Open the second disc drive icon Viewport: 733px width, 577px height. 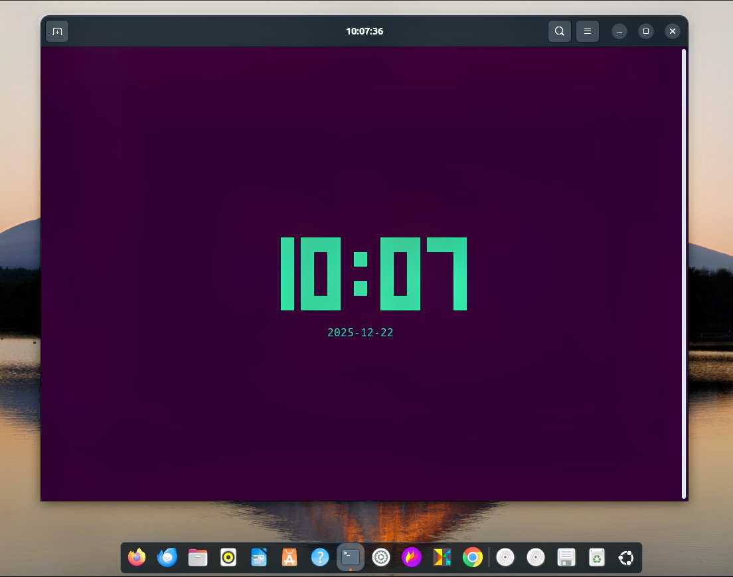[536, 557]
